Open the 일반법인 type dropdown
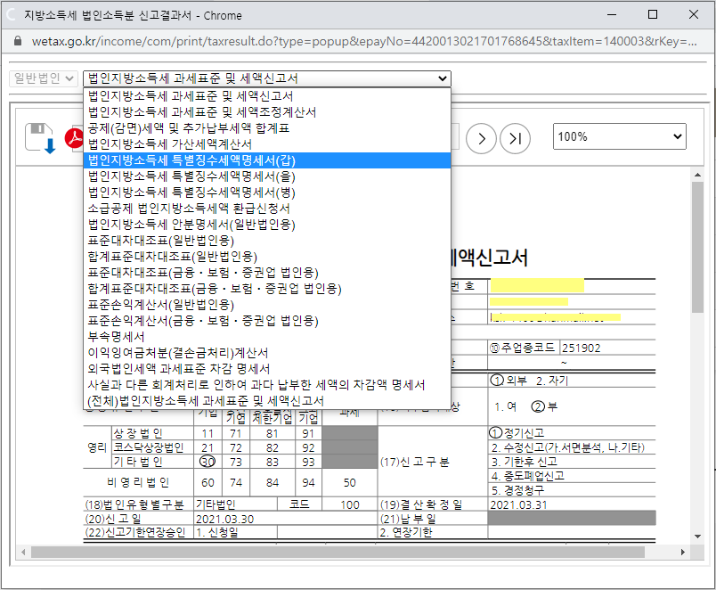This screenshot has width=716, height=590. (x=44, y=78)
